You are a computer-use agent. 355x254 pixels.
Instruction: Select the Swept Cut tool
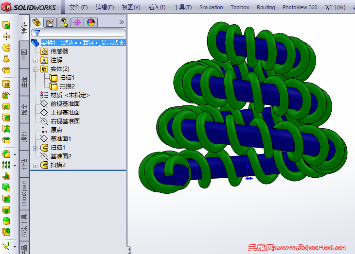click(6, 118)
